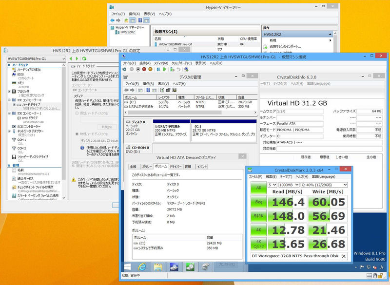Click CrystalDiskMark icon on guest taskbar
The image size is (390, 285).
pyautogui.click(x=190, y=267)
